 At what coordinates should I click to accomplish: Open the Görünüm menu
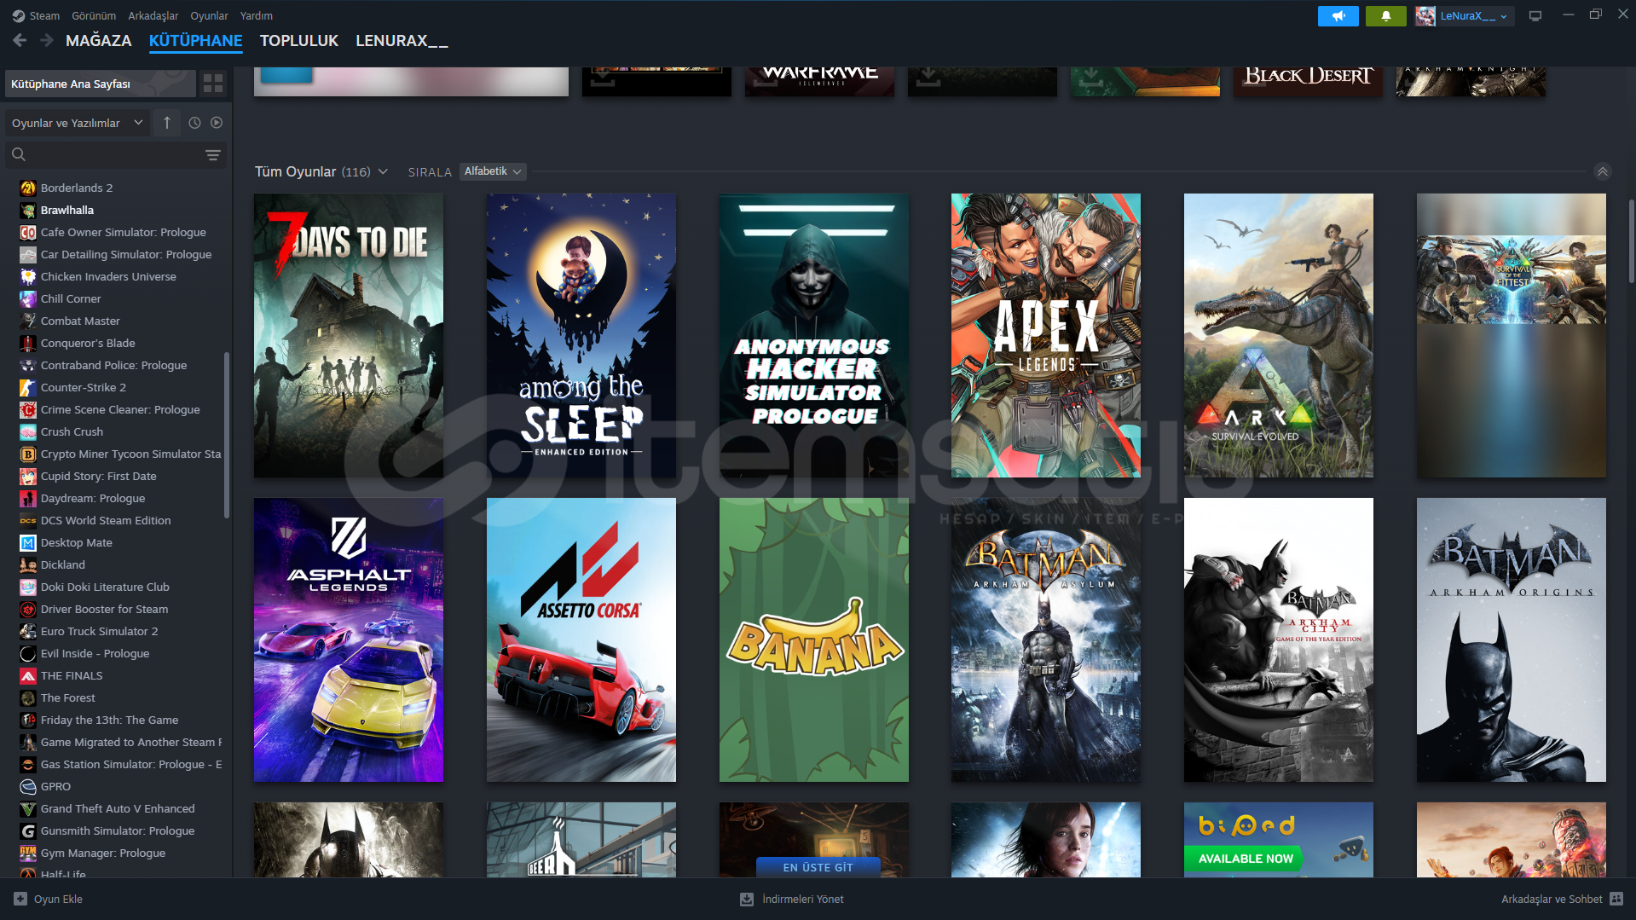(94, 15)
